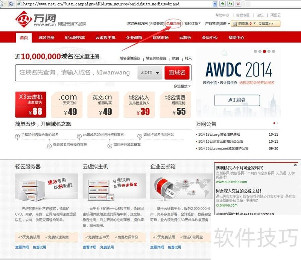301x260 pixels.
Task: Open 男女深入交往的必经之路 ad headline
Action: tap(239, 191)
